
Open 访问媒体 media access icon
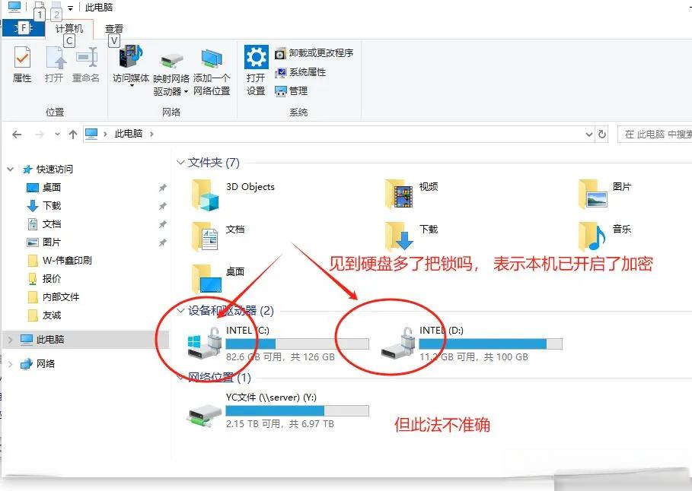pos(131,57)
